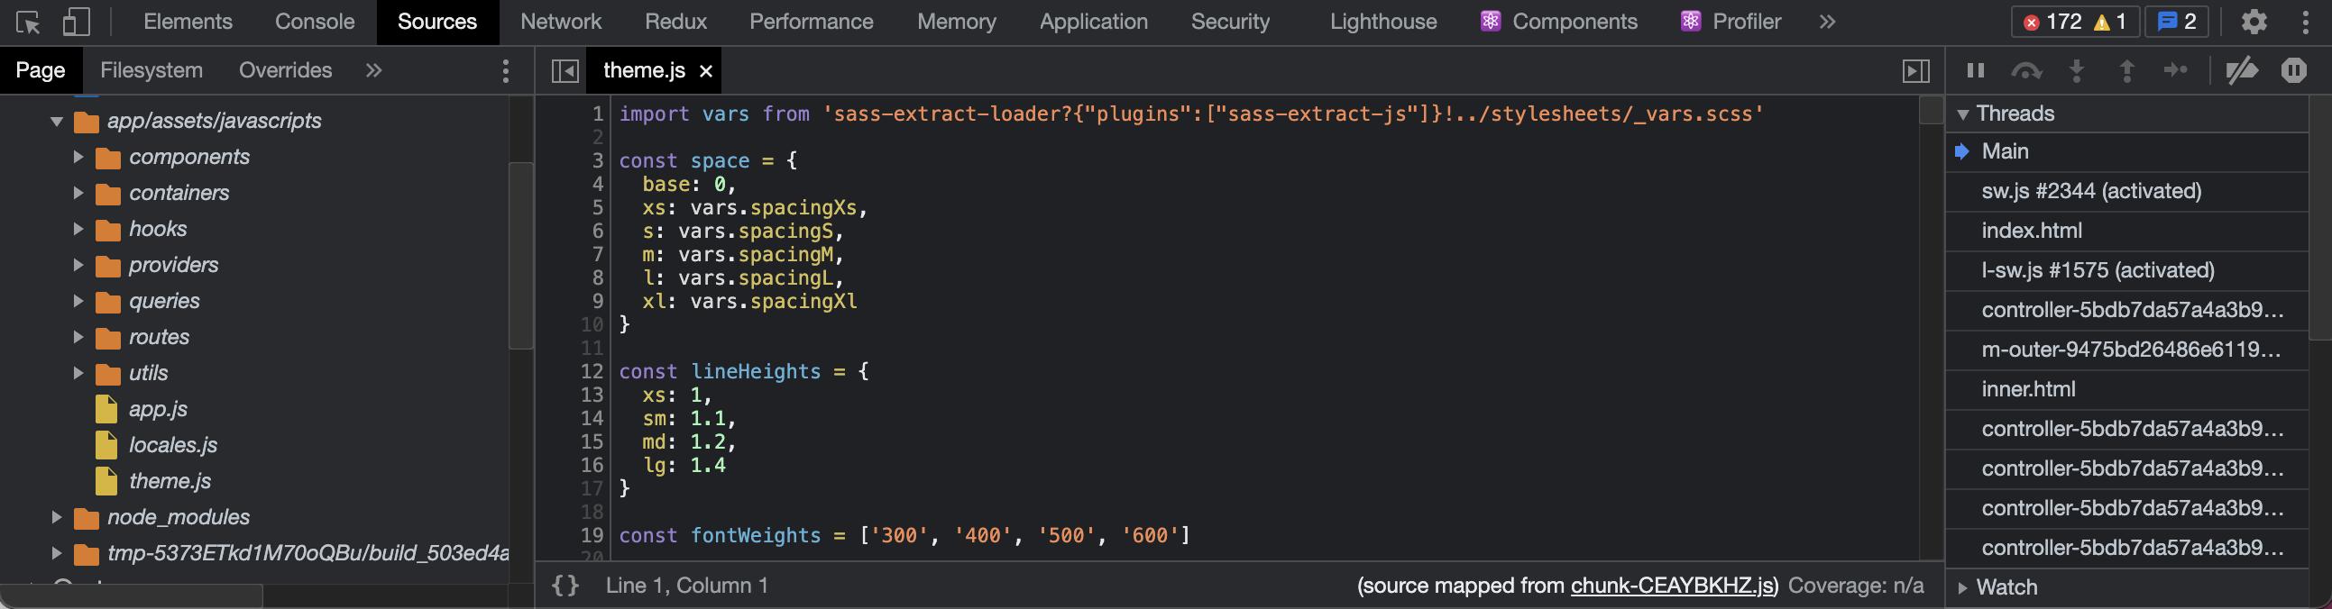2332x609 pixels.
Task: Activate the inspect element picker icon
Action: [28, 22]
